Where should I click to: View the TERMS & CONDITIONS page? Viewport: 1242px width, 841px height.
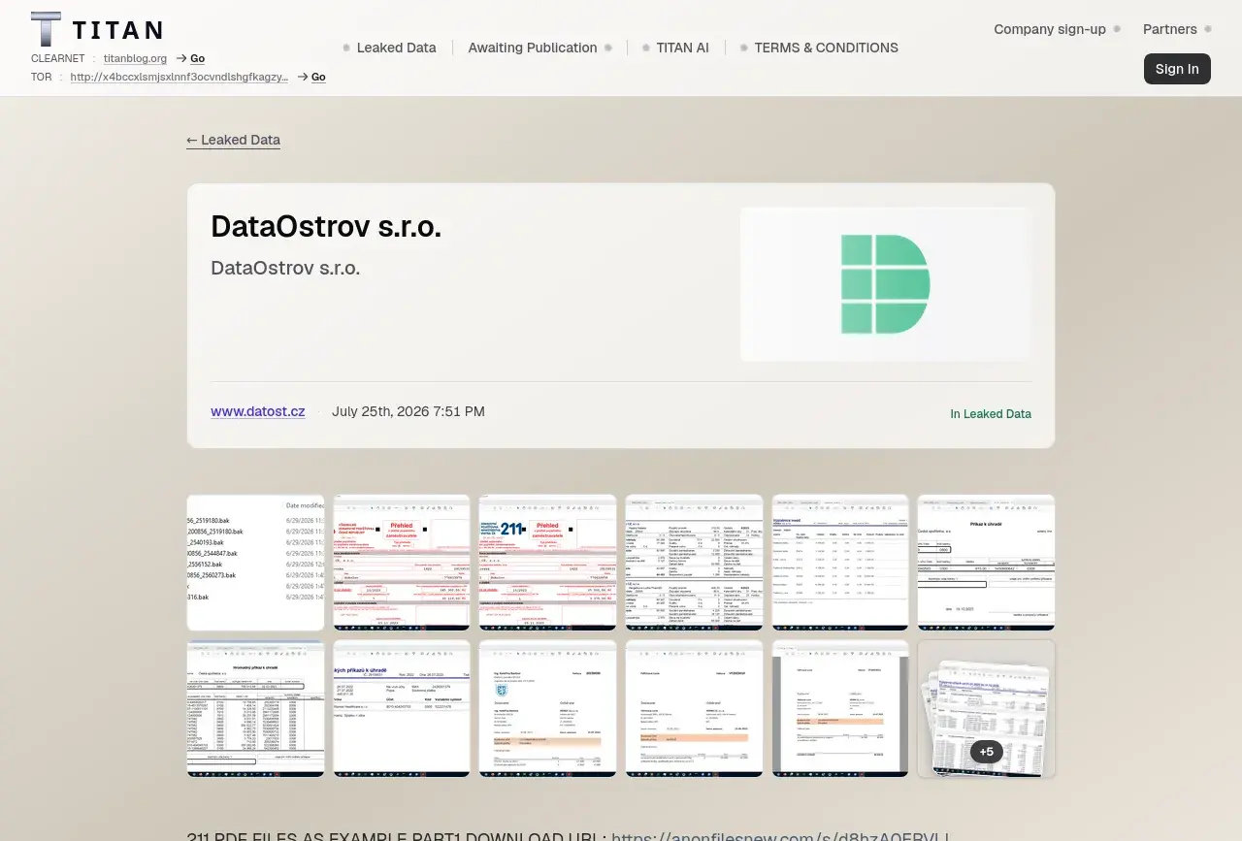(x=826, y=48)
